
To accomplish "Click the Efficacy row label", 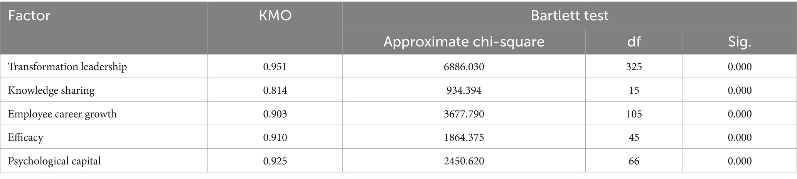I will click(25, 138).
